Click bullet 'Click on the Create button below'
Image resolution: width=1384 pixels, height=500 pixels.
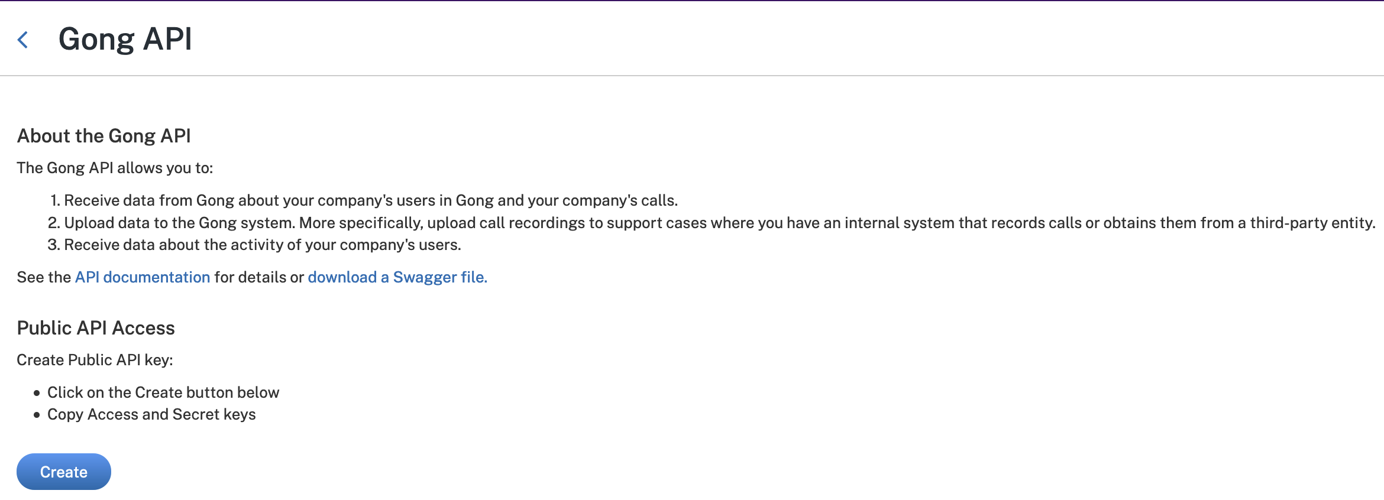pos(163,392)
